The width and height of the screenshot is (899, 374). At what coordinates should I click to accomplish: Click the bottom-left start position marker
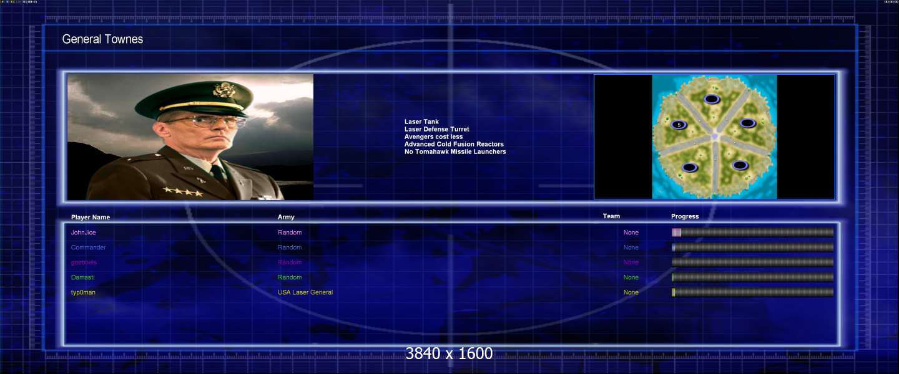click(689, 167)
